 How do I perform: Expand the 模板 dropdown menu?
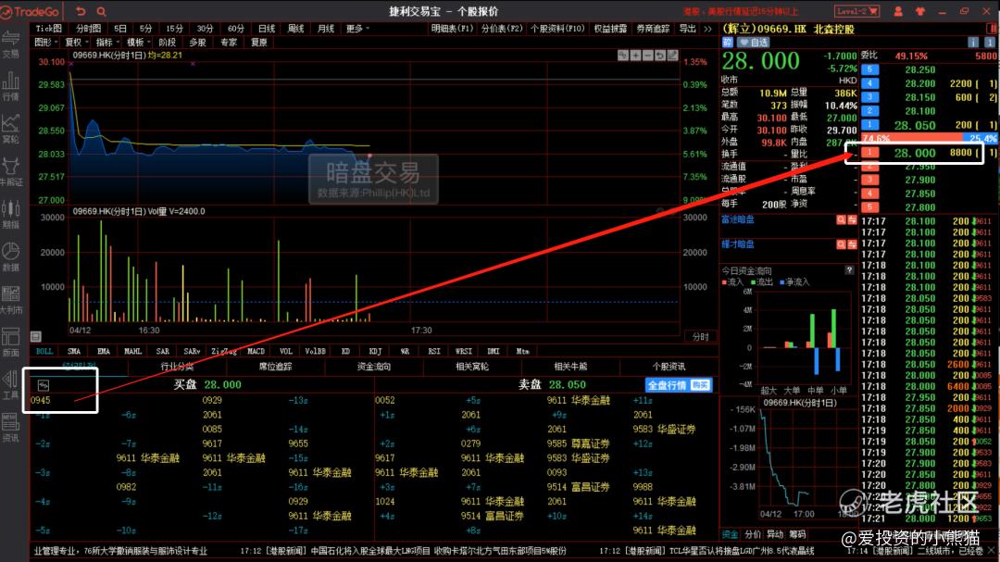click(x=138, y=42)
